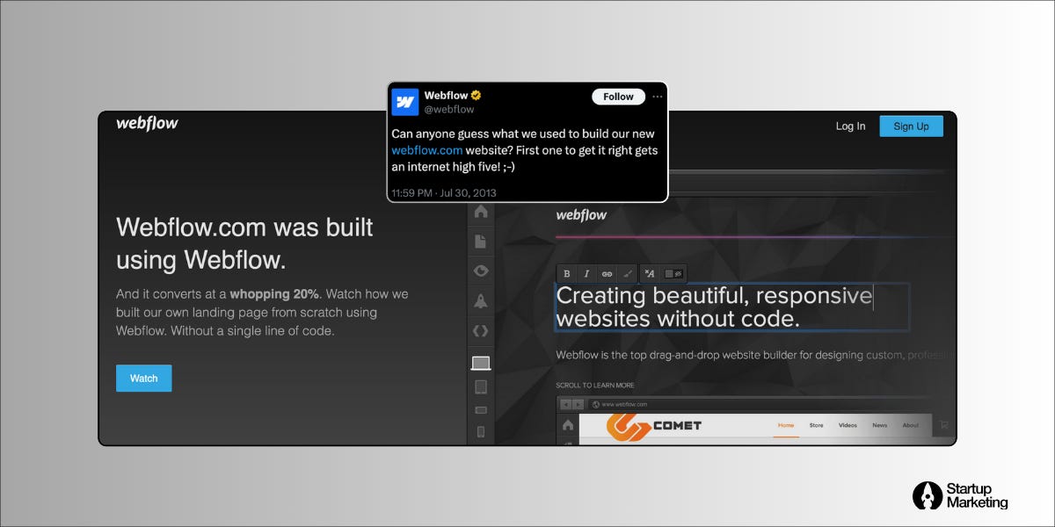Open the shopping cart icon in Comet site
Image resolution: width=1055 pixels, height=527 pixels.
[x=944, y=424]
